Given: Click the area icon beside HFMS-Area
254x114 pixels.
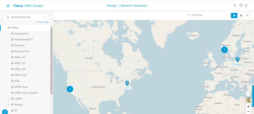Looking at the screenshot, I should click(12, 87).
